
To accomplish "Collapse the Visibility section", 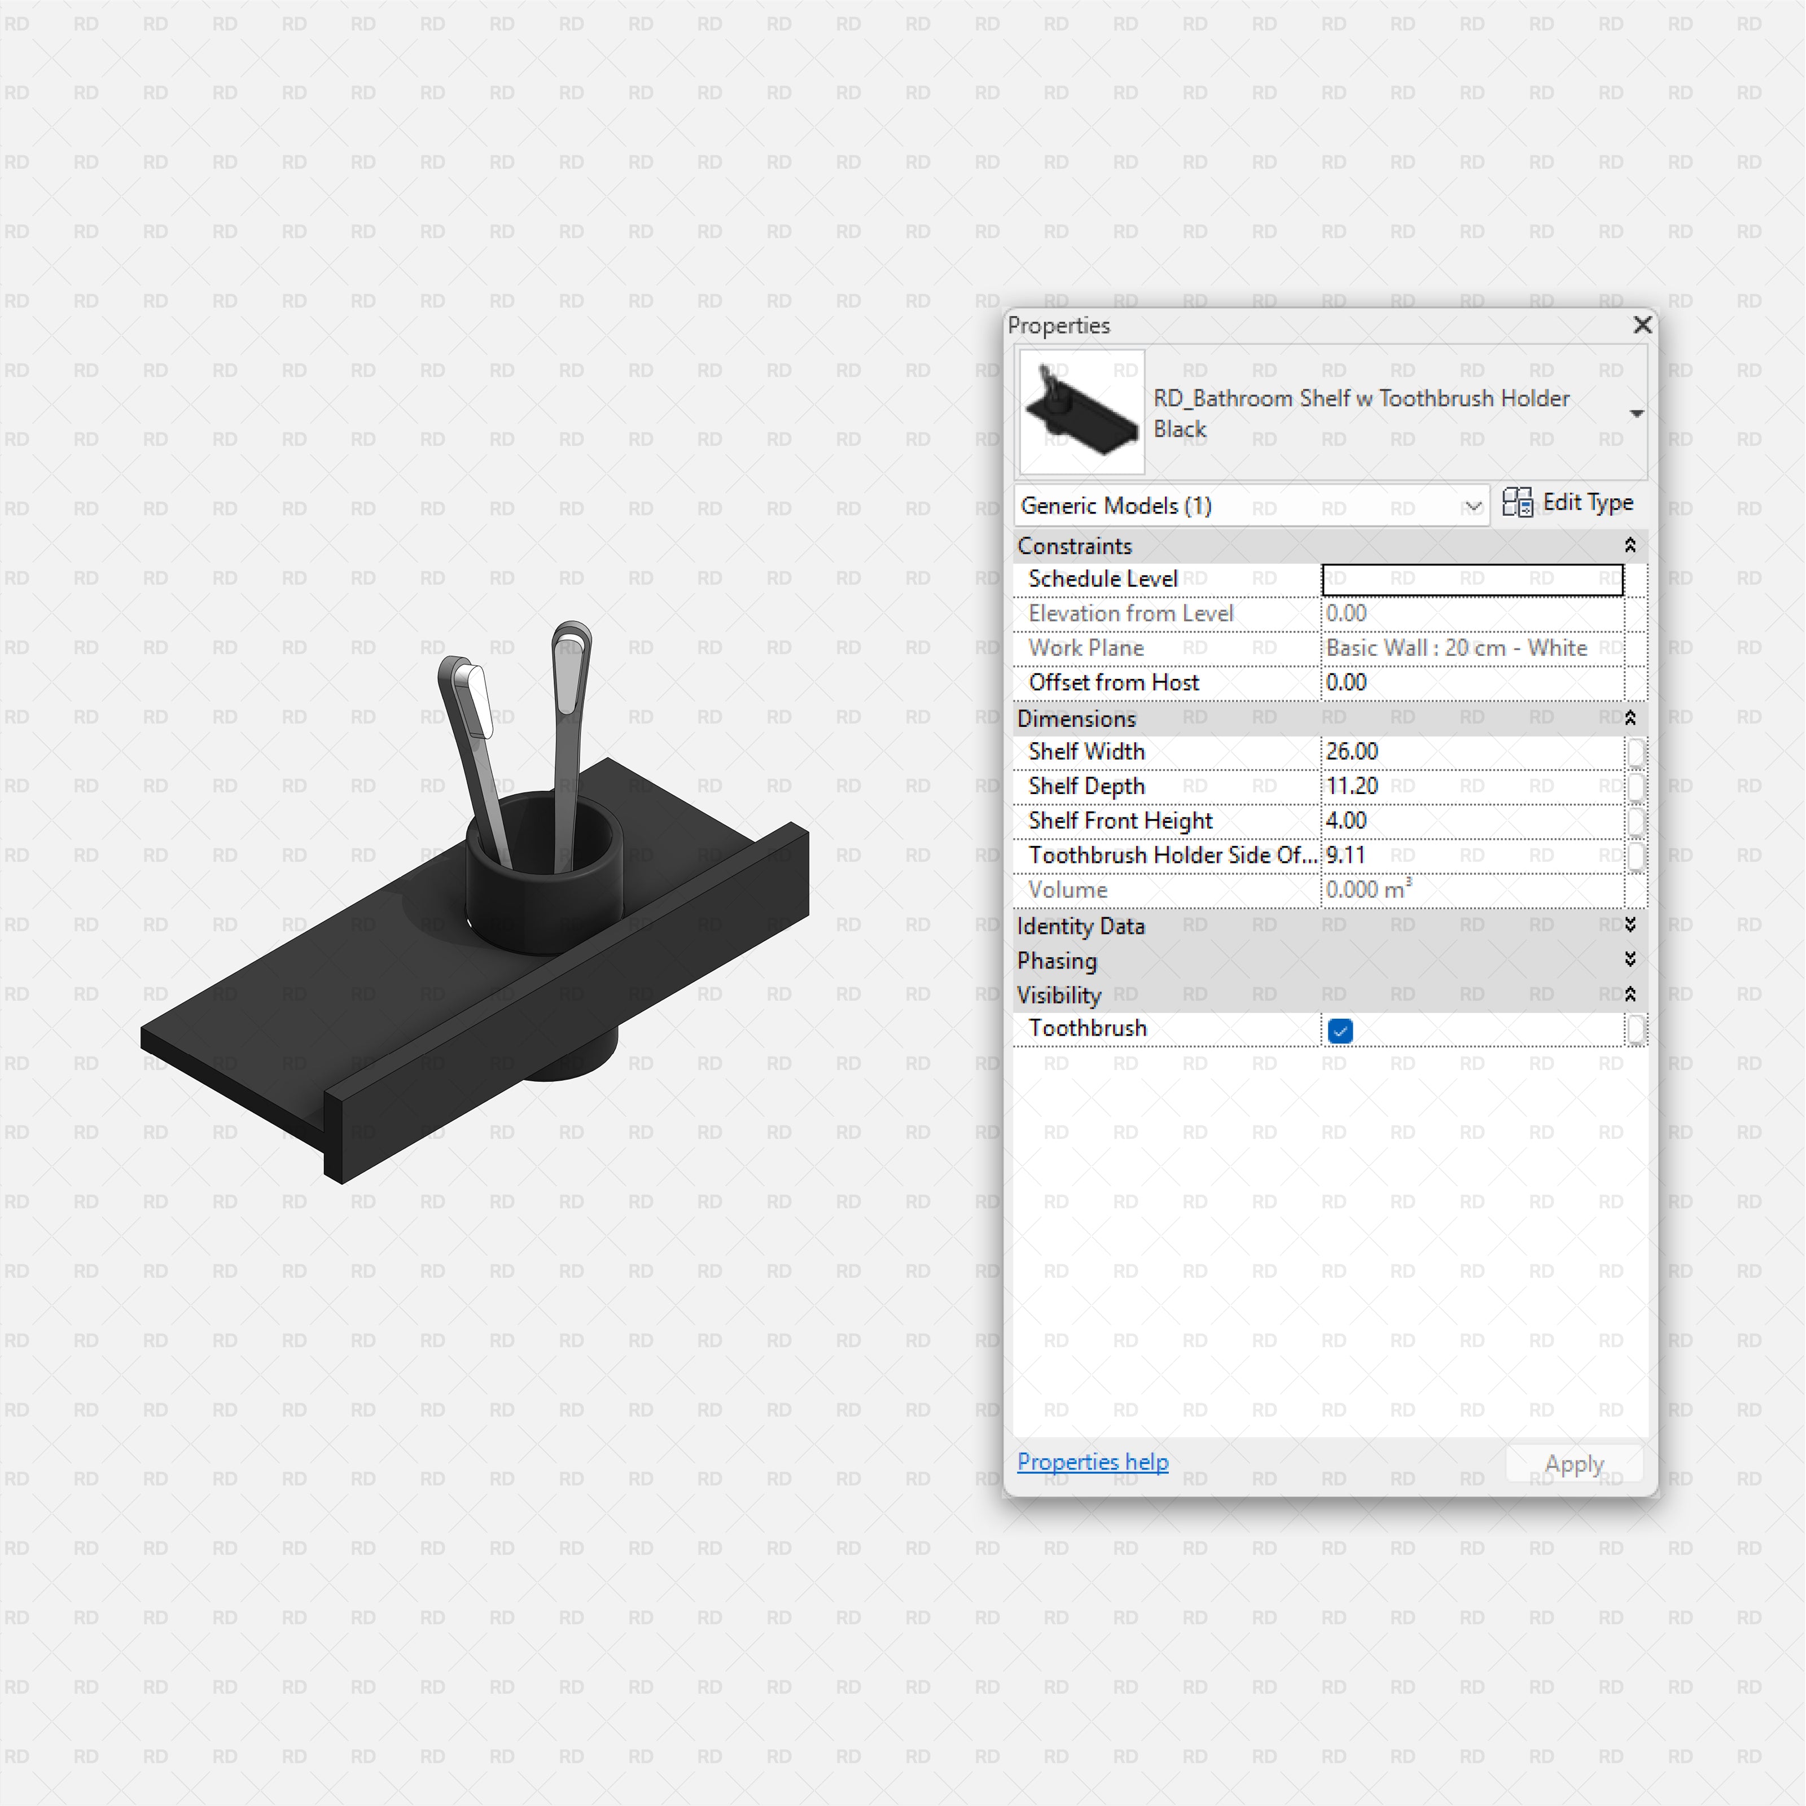I will click(1629, 994).
